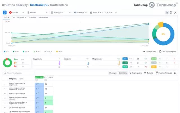The image size is (180, 113).
Task: Click query 'обменять фунты старого образца'
Action: [x=18, y=98]
